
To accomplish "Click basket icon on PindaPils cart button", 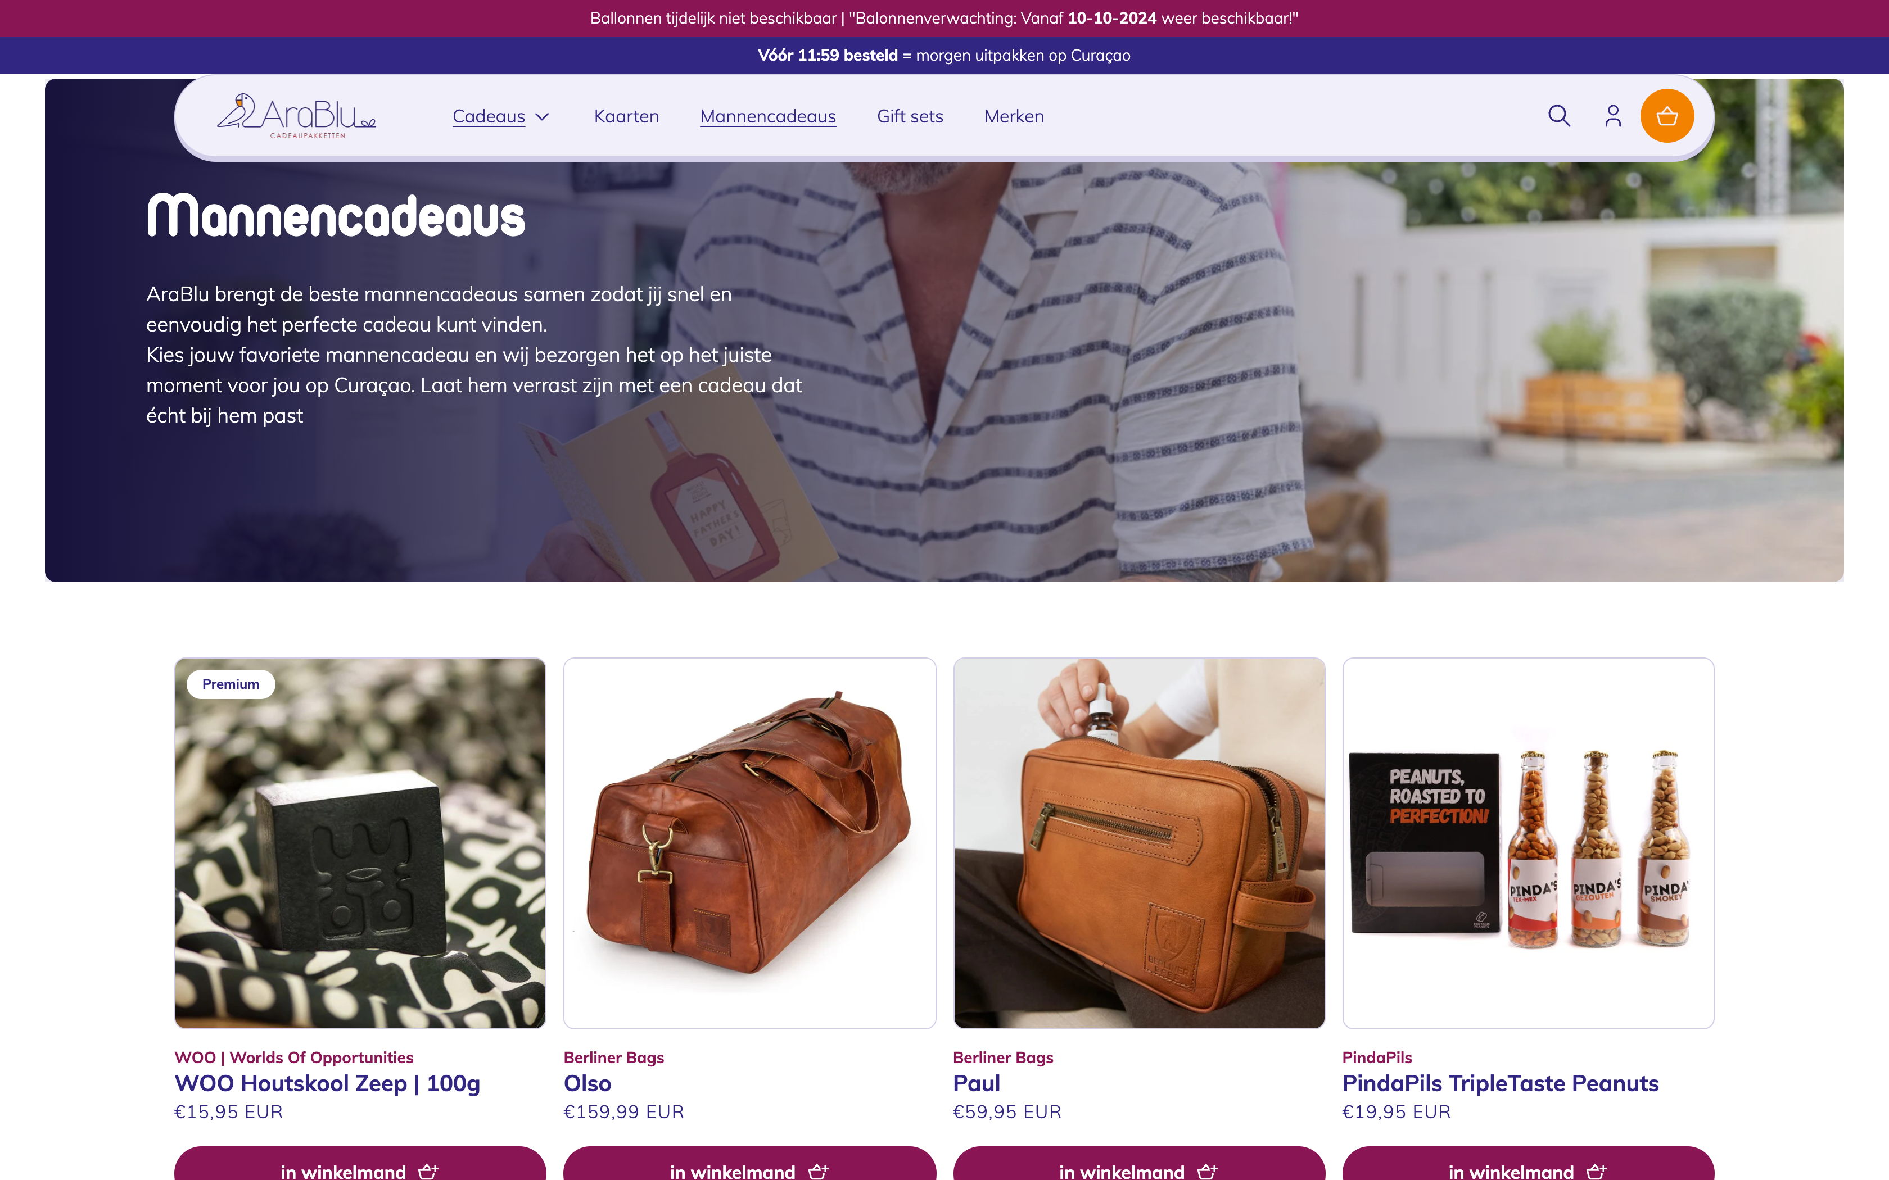I will (1596, 1170).
